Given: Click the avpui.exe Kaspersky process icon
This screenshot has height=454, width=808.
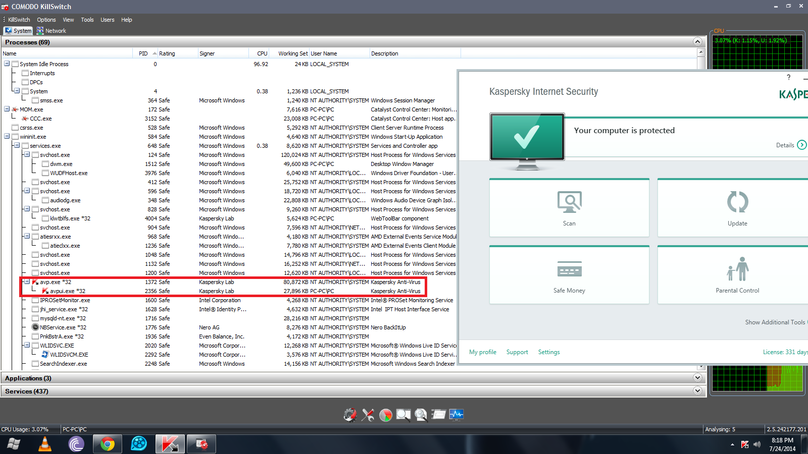Looking at the screenshot, I should (x=45, y=291).
